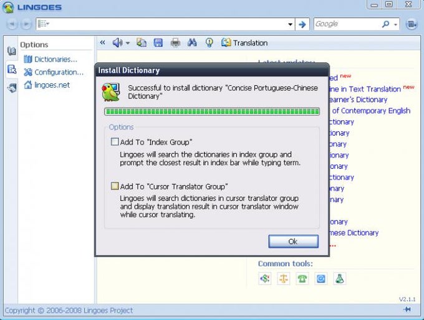Image resolution: width=424 pixels, height=320 pixels.
Task: Click the Google magnifier search icon
Action: point(385,24)
